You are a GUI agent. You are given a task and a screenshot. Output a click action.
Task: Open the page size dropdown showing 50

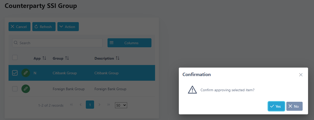(x=121, y=105)
